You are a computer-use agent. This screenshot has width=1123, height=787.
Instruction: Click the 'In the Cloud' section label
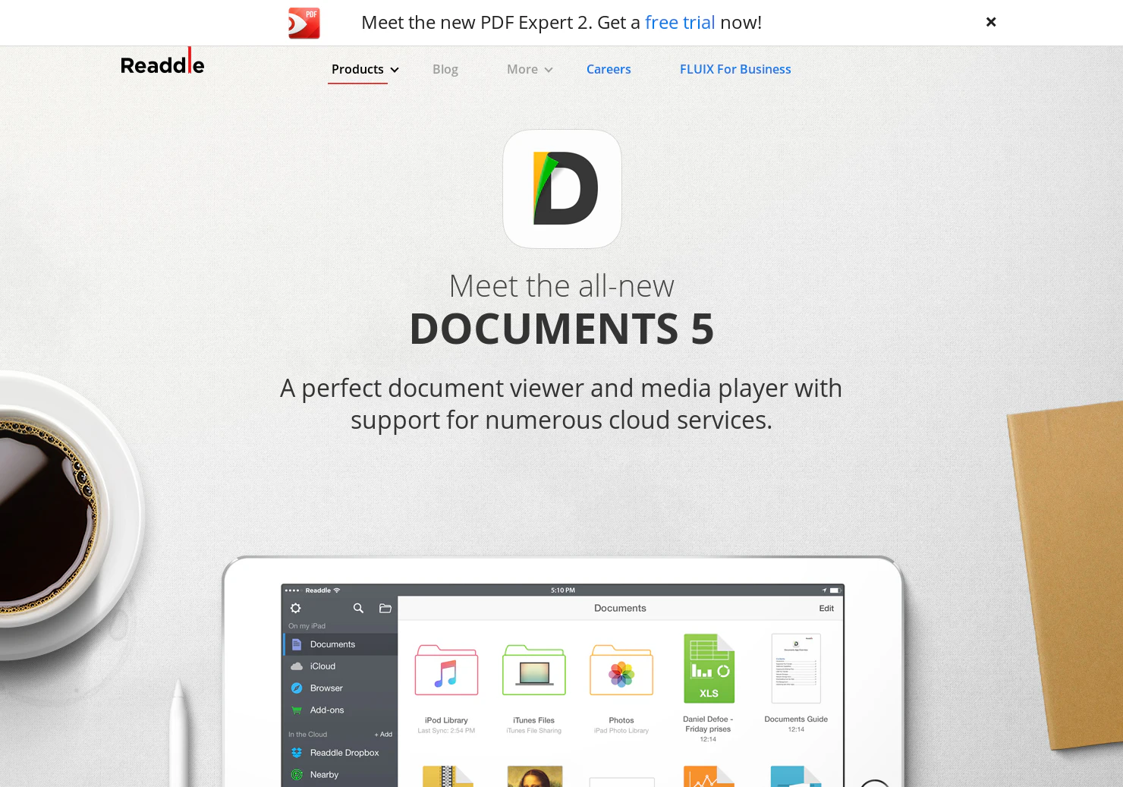(307, 735)
